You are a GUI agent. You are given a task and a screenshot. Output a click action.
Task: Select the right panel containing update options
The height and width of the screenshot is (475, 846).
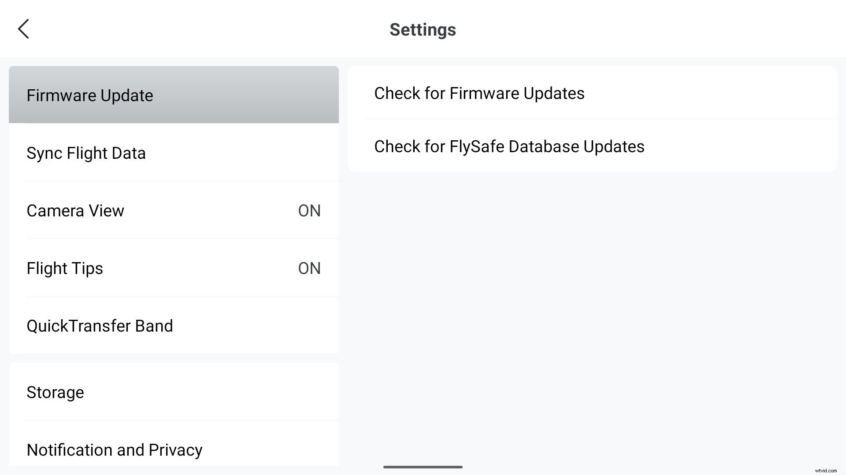pyautogui.click(x=592, y=120)
